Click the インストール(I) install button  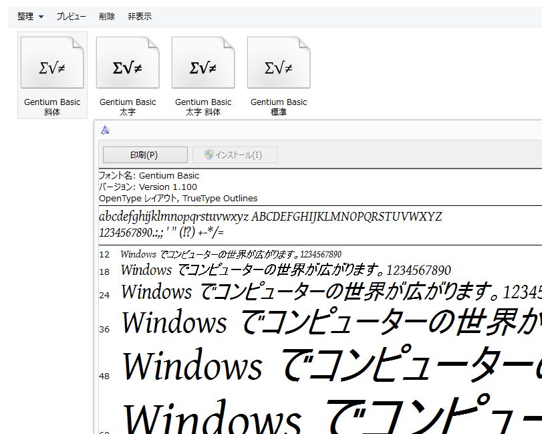pyautogui.click(x=235, y=154)
